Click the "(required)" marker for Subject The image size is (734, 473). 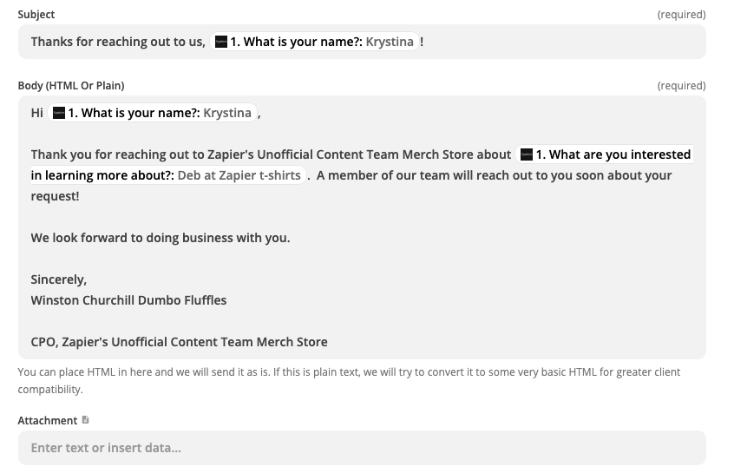coord(681,15)
